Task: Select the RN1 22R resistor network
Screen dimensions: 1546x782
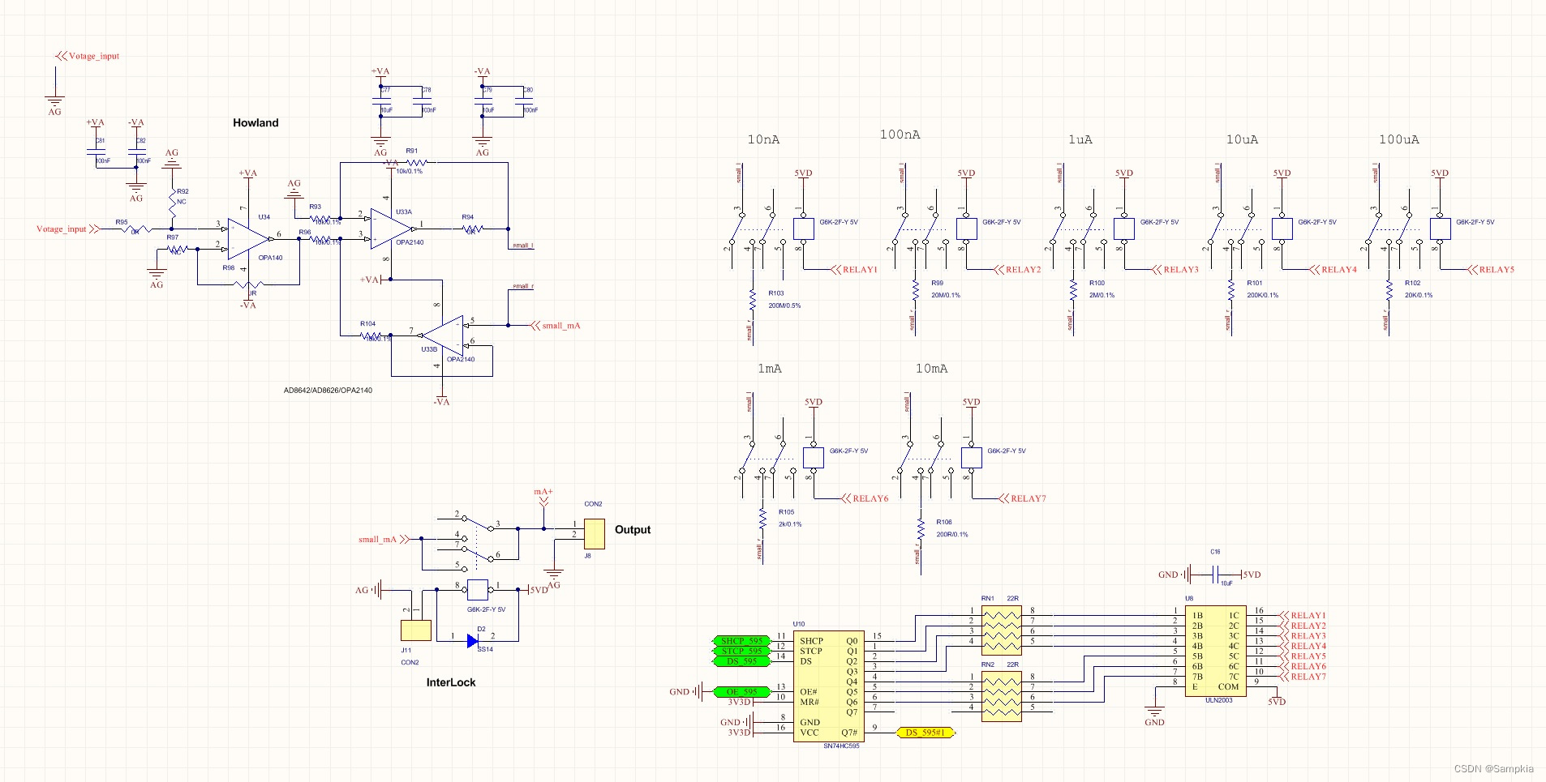Action: click(x=1002, y=630)
